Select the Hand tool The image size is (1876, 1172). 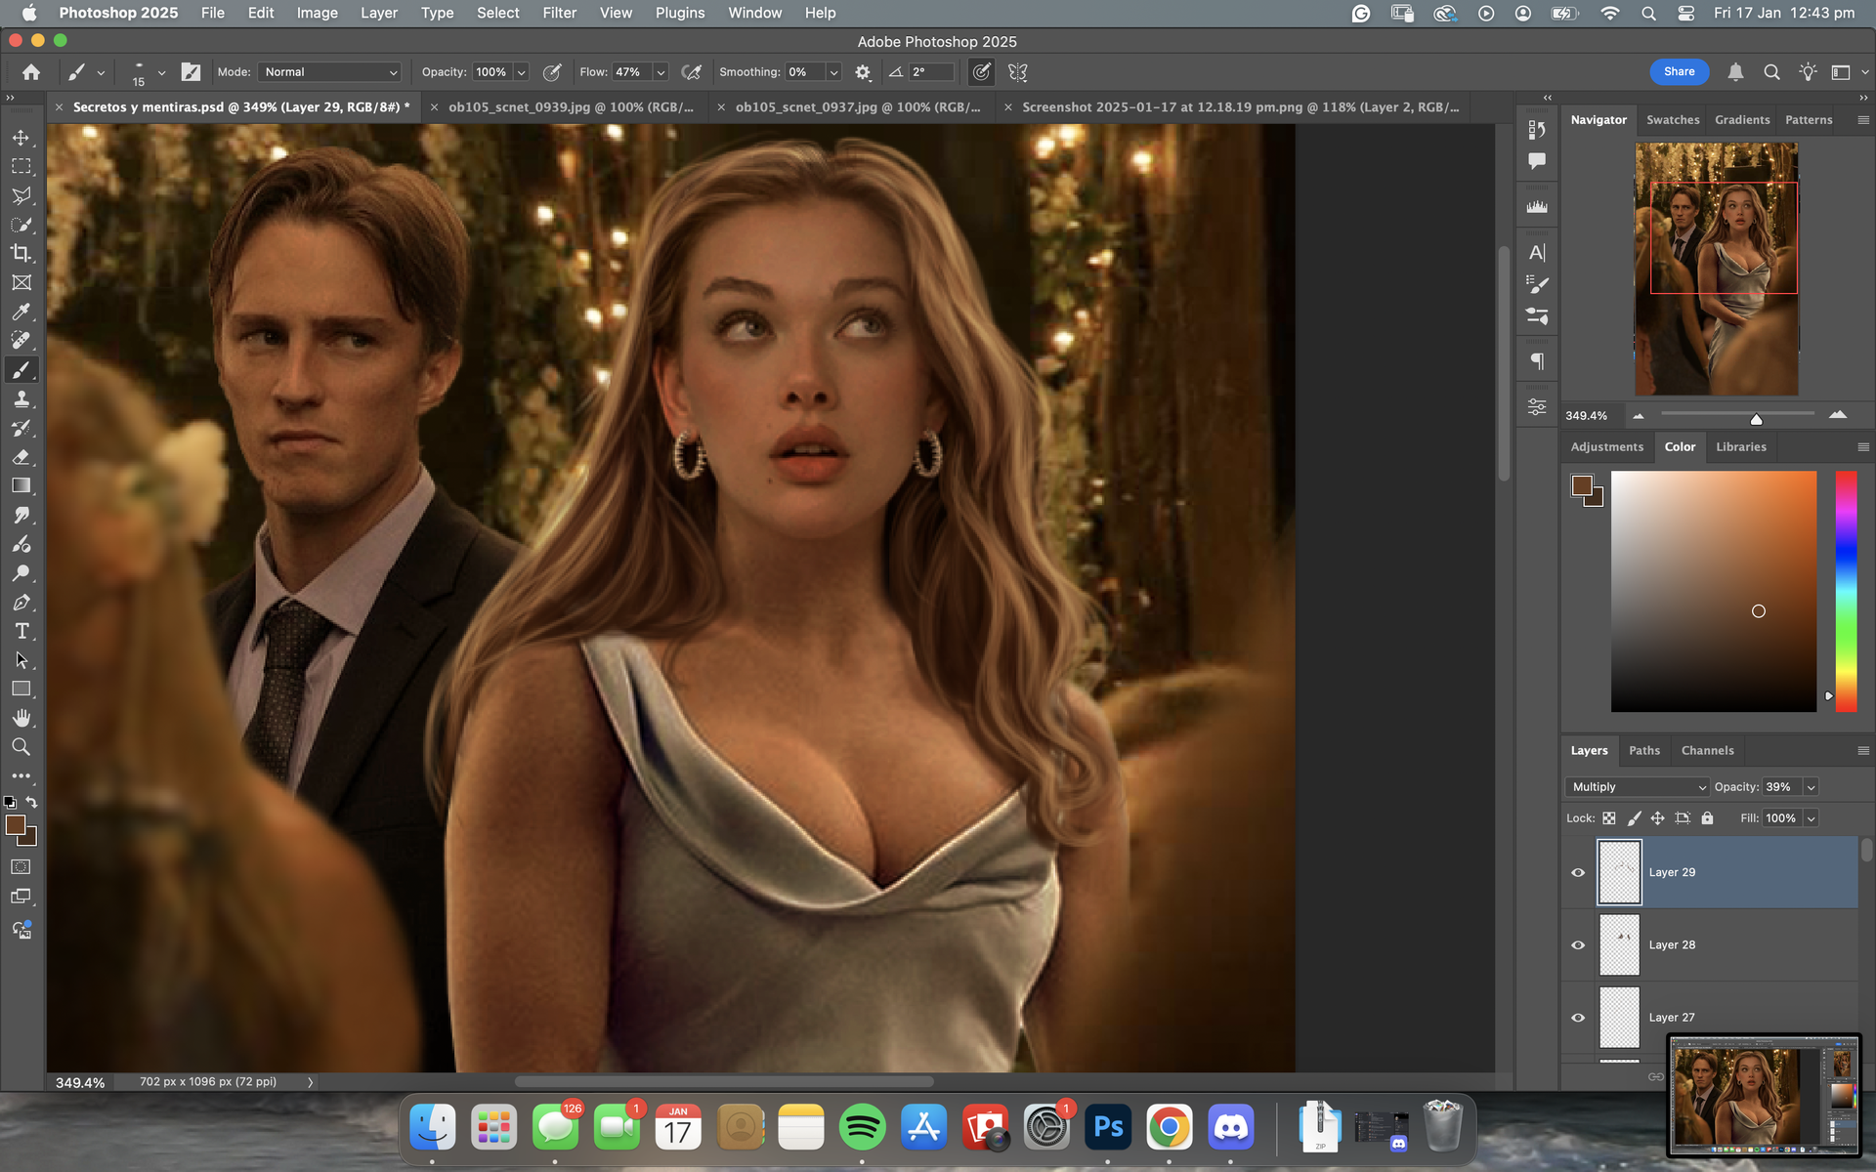[x=21, y=718]
